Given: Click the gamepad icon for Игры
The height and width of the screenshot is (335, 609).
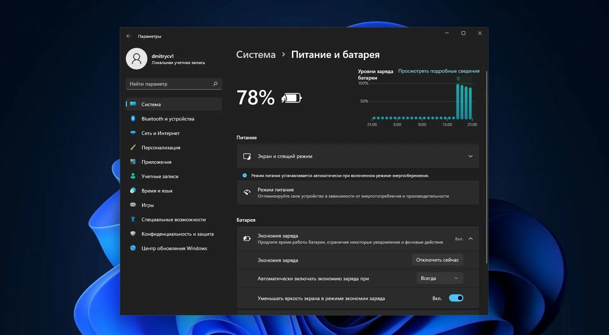Looking at the screenshot, I should pyautogui.click(x=133, y=205).
